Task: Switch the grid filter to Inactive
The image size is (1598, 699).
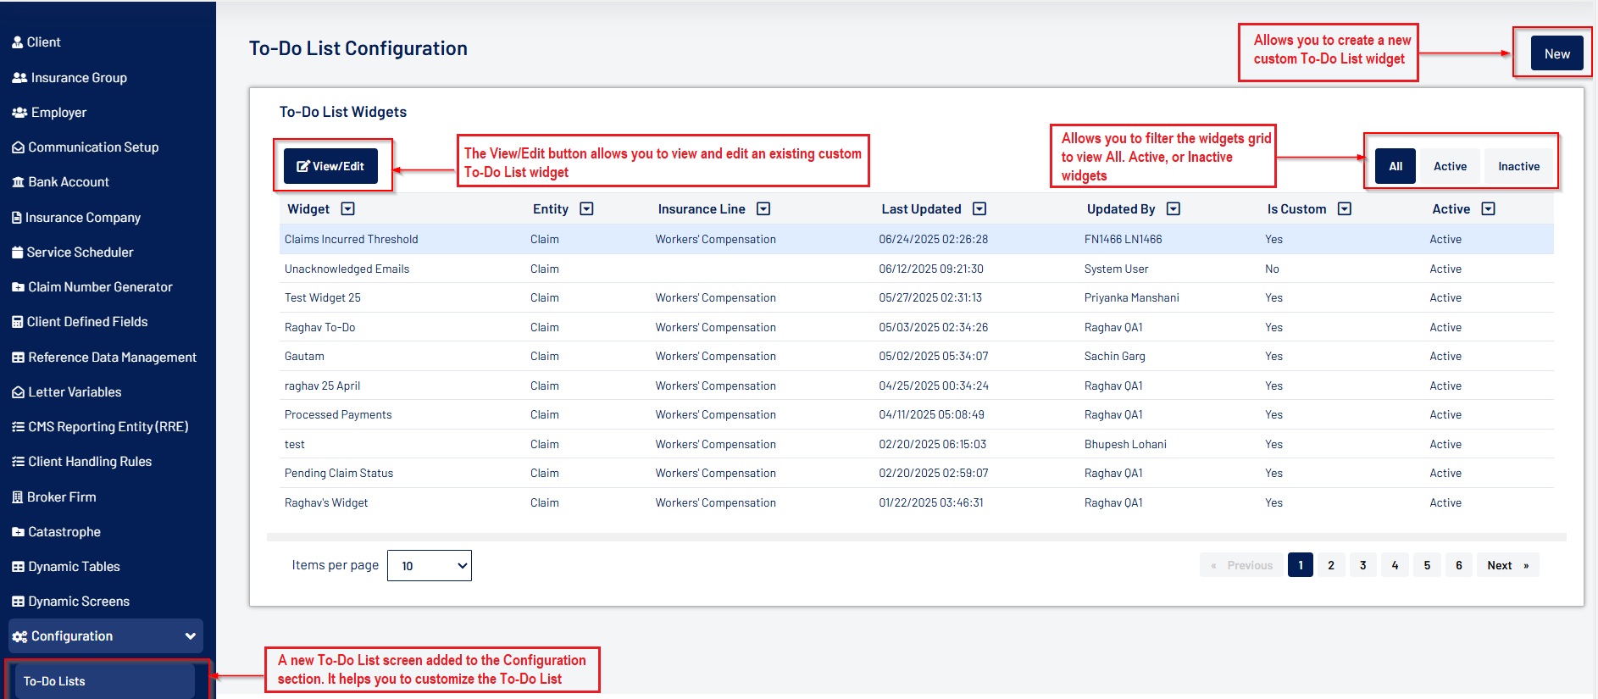Action: [1518, 166]
